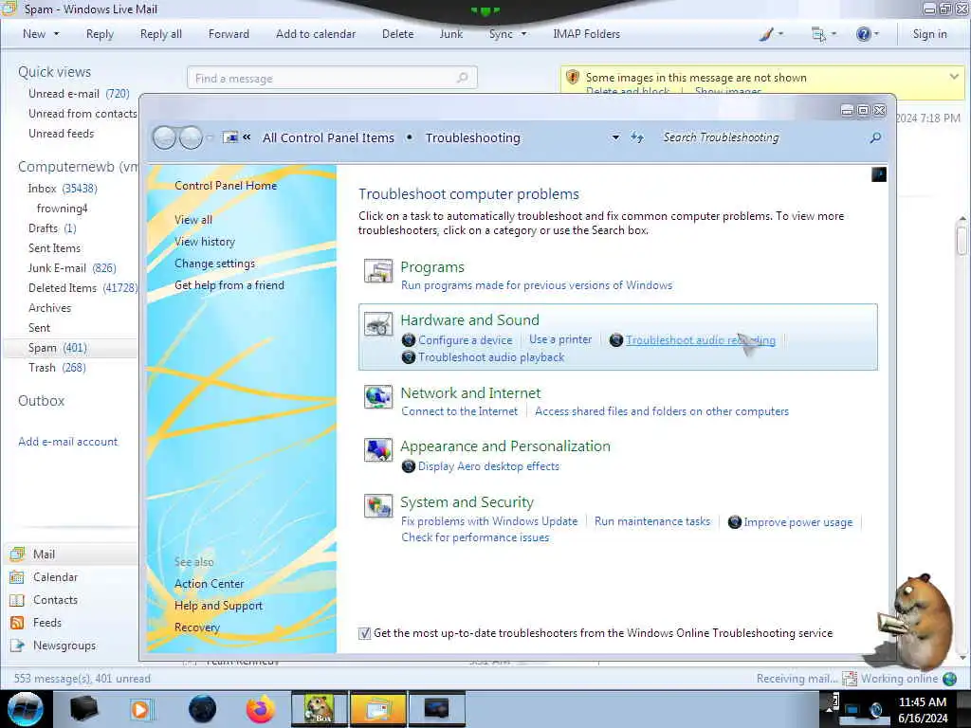This screenshot has width=971, height=728.
Task: Click the paintbrush color scheme icon
Action: (766, 34)
